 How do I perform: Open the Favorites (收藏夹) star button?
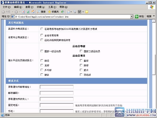pyautogui.click(x=53, y=12)
